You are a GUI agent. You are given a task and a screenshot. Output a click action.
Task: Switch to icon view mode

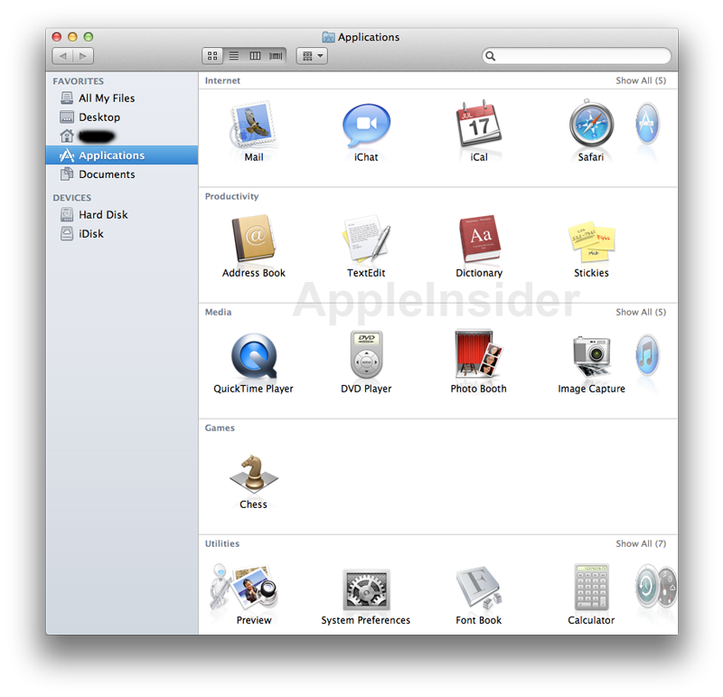coord(212,56)
